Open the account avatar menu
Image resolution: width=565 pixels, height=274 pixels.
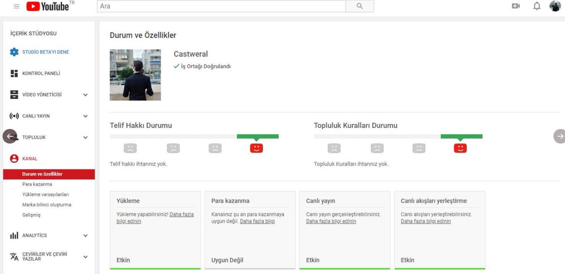pos(555,6)
